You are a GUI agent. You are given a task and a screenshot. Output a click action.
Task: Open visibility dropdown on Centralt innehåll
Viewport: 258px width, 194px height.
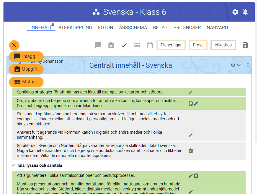[x=236, y=65]
